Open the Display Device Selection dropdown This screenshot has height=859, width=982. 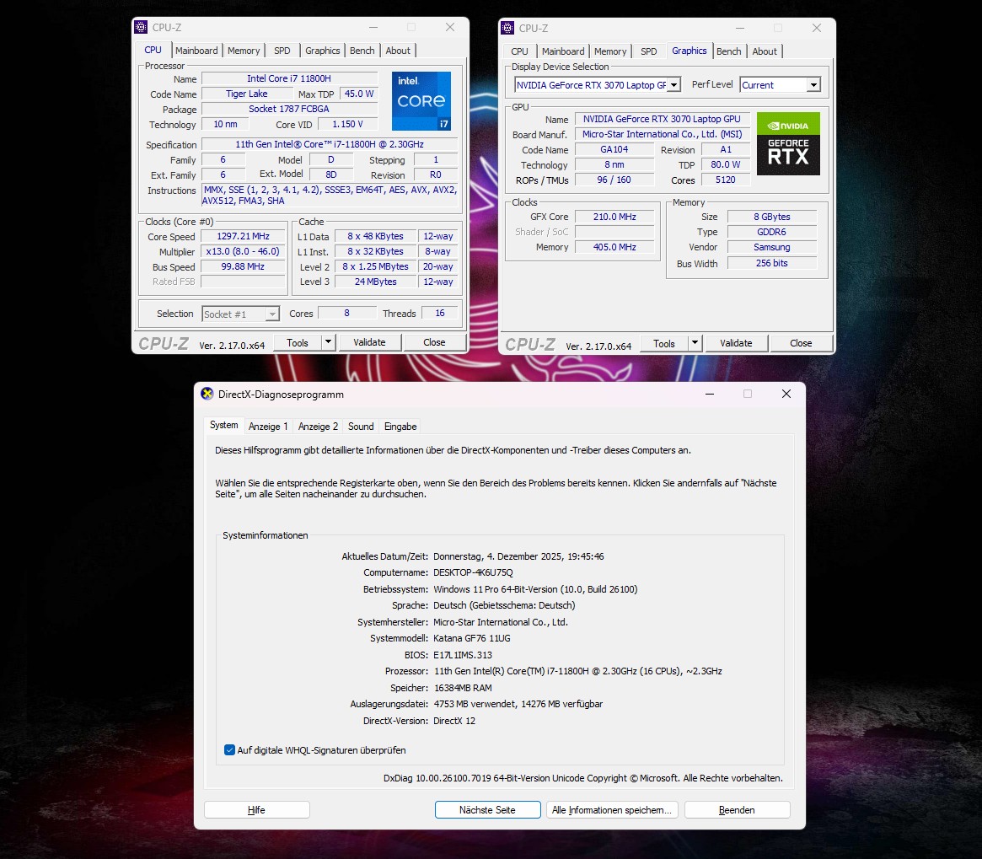[x=673, y=84]
